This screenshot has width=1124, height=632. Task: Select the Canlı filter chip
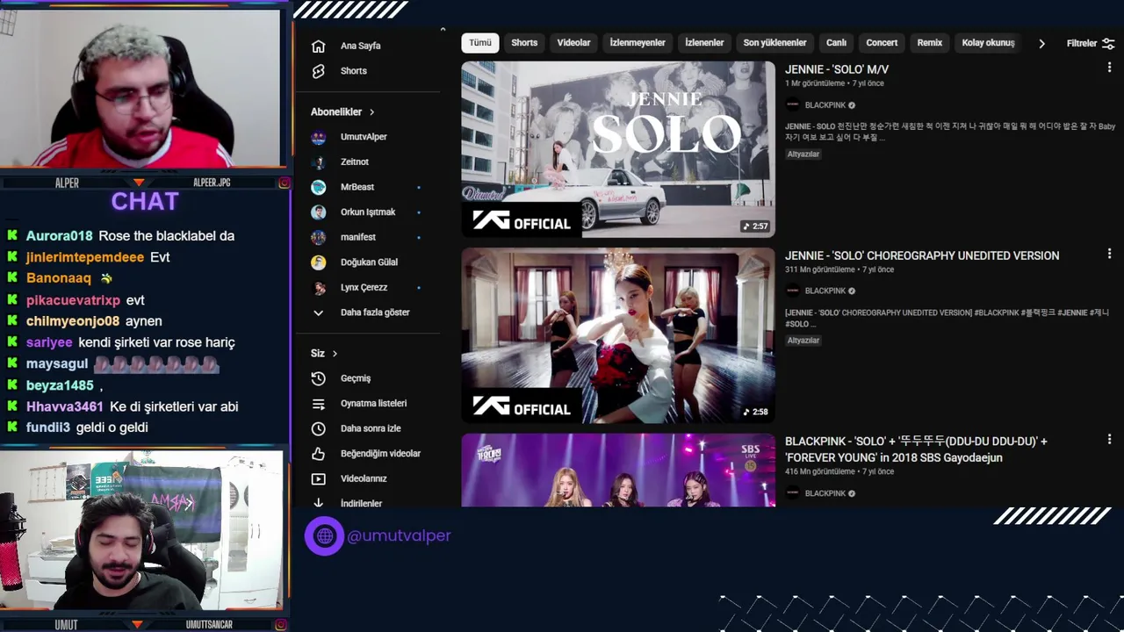(836, 43)
